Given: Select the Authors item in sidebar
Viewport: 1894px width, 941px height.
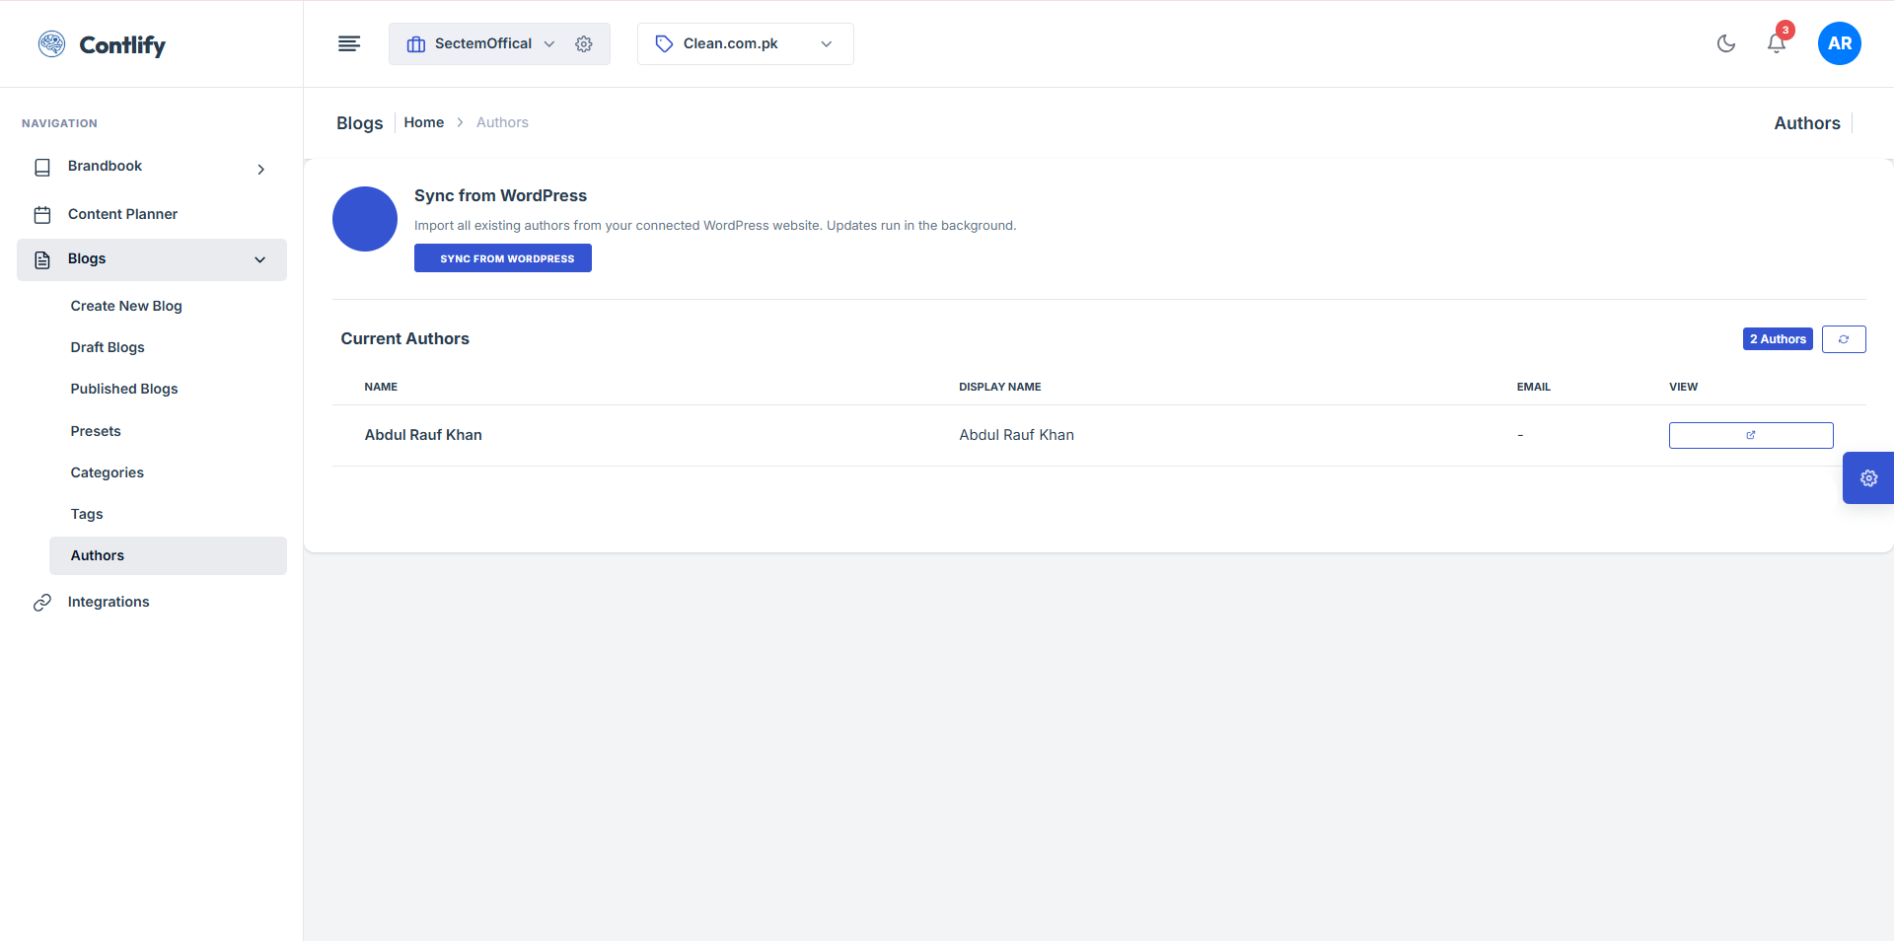Looking at the screenshot, I should coord(97,555).
